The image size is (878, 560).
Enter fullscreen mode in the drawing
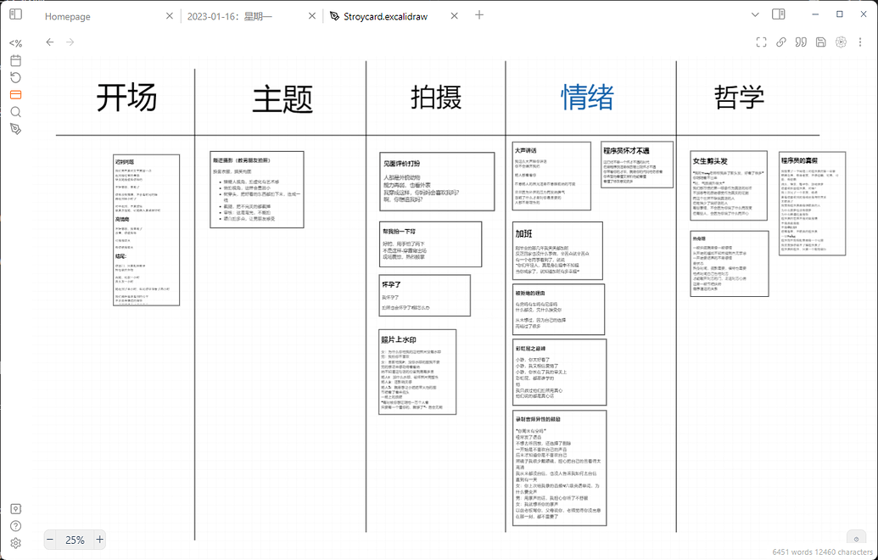[761, 42]
